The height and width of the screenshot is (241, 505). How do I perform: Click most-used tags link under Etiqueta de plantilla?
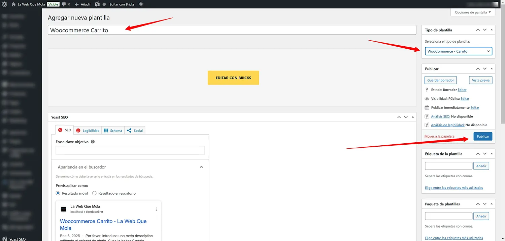(454, 188)
